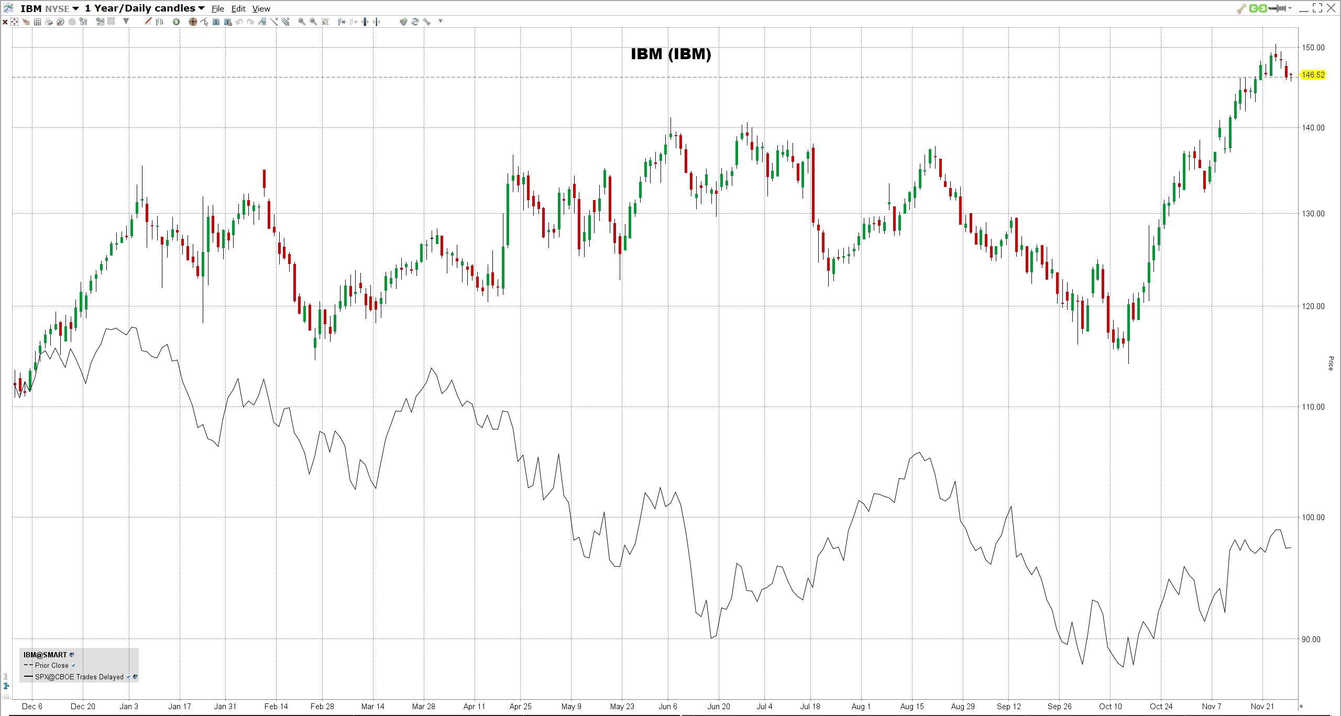Open the View menu
Image resolution: width=1341 pixels, height=716 pixels.
coord(261,8)
